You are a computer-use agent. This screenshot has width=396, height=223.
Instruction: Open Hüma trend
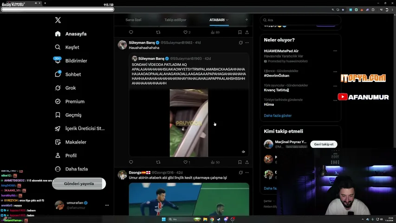[269, 105]
